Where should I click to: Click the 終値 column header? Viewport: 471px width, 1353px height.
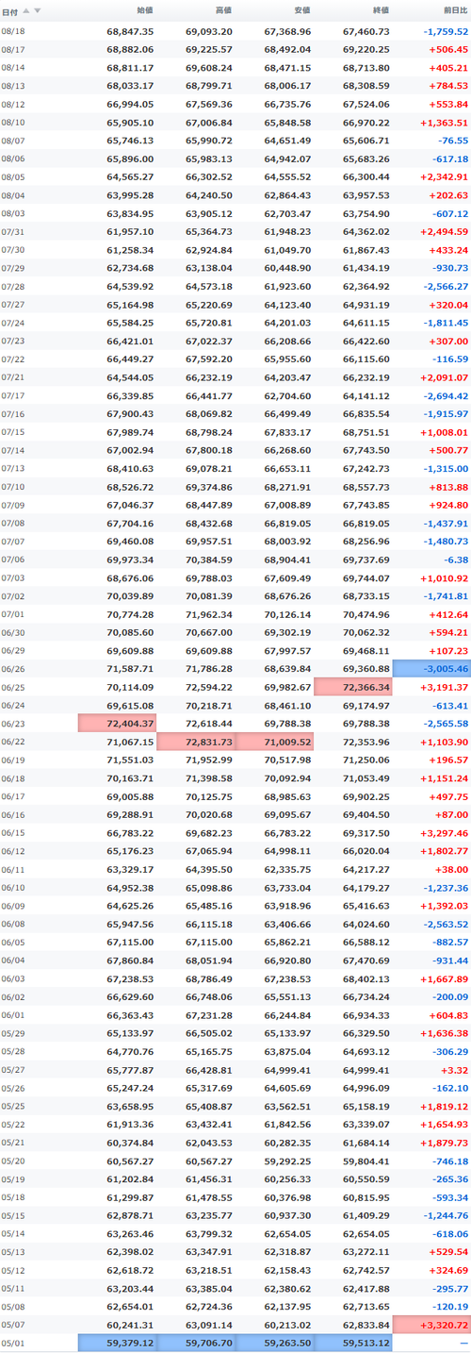pos(380,11)
